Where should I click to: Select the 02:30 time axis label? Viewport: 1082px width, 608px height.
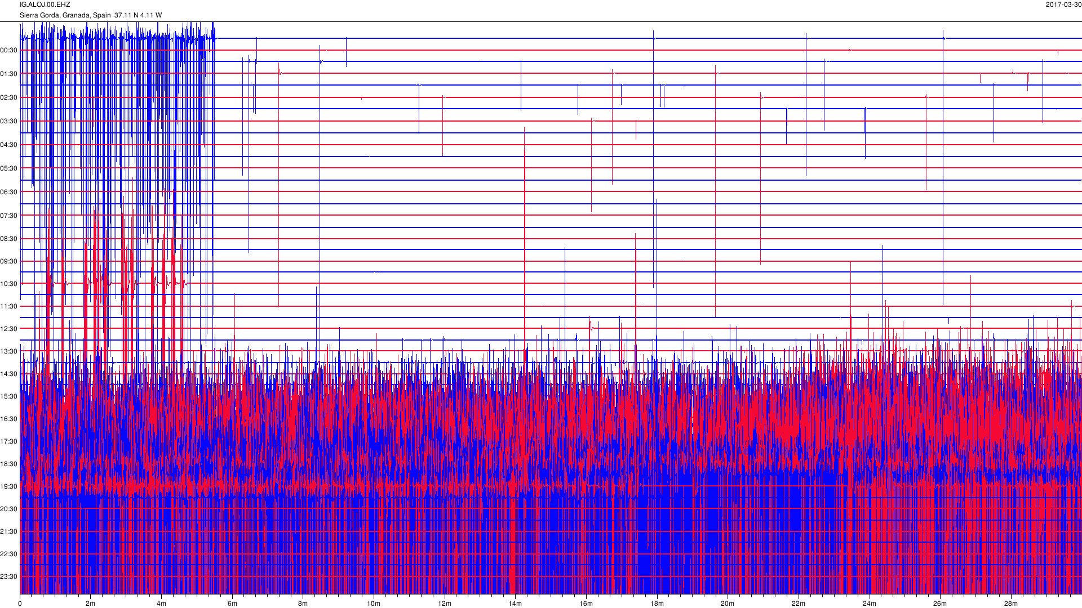9,97
